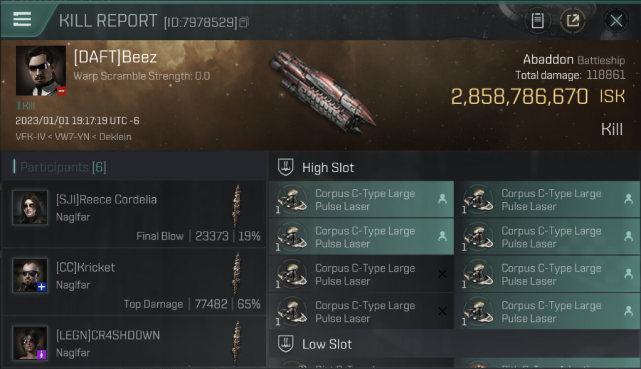Open CR4SHDOWN's pilot portrait
Image resolution: width=641 pixels, height=369 pixels.
pyautogui.click(x=30, y=343)
